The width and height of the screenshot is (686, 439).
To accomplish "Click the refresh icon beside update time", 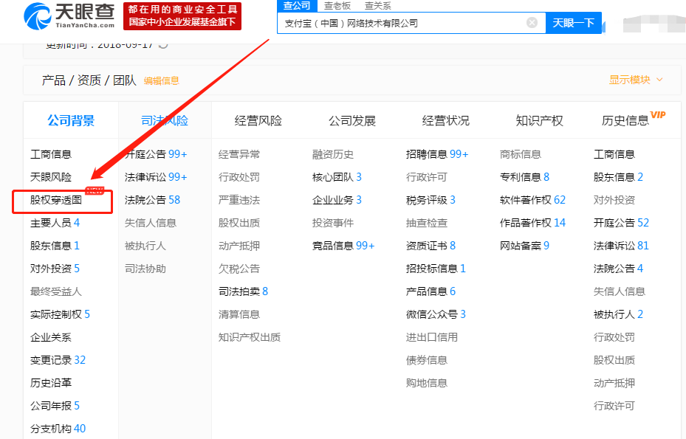I will tap(163, 44).
